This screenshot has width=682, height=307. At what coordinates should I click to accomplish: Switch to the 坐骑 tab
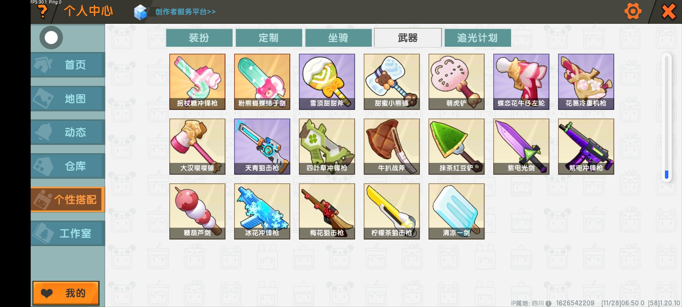pyautogui.click(x=338, y=38)
